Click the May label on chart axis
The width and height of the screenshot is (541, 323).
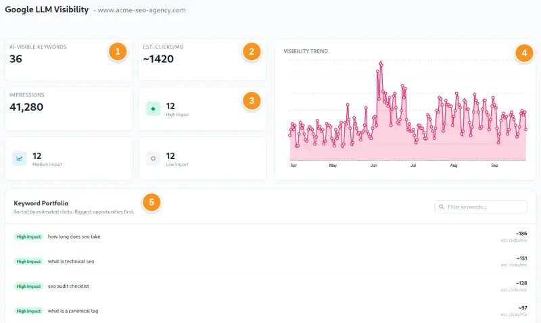coord(333,166)
